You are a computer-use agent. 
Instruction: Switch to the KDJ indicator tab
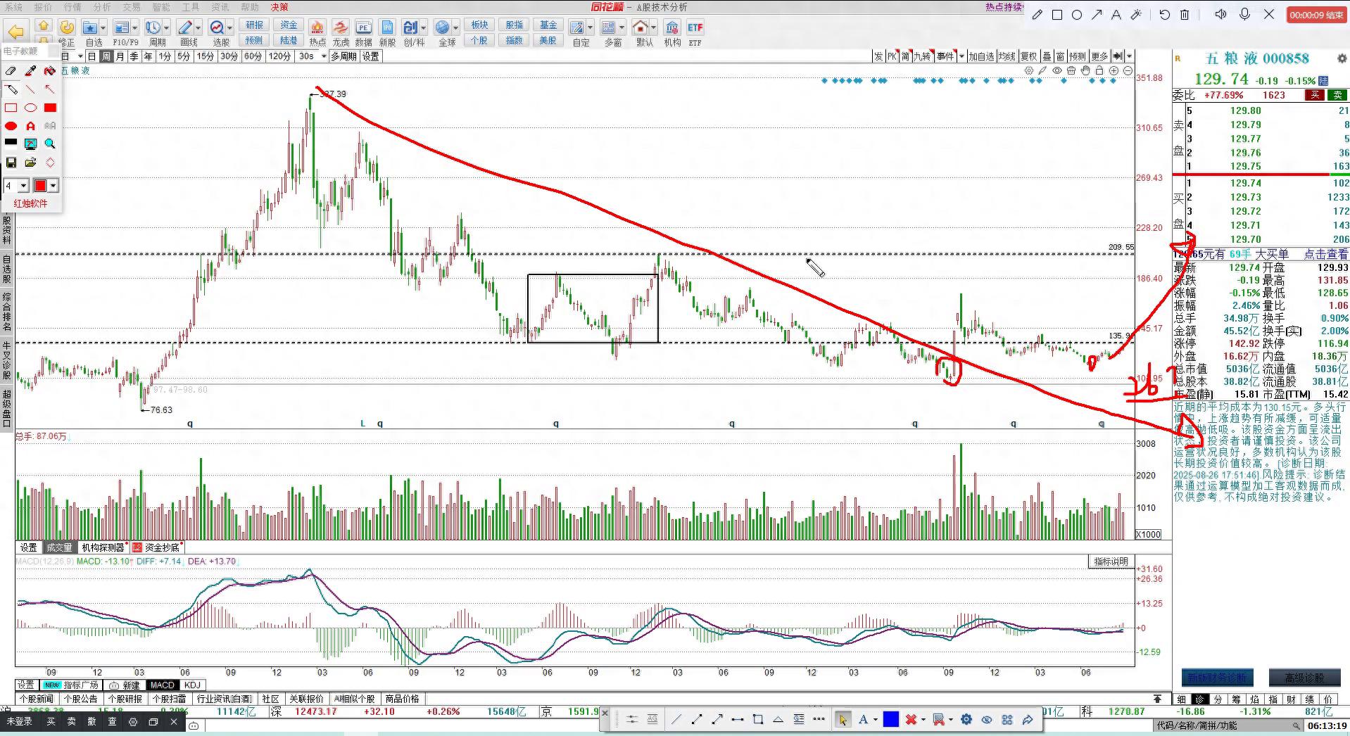[192, 685]
